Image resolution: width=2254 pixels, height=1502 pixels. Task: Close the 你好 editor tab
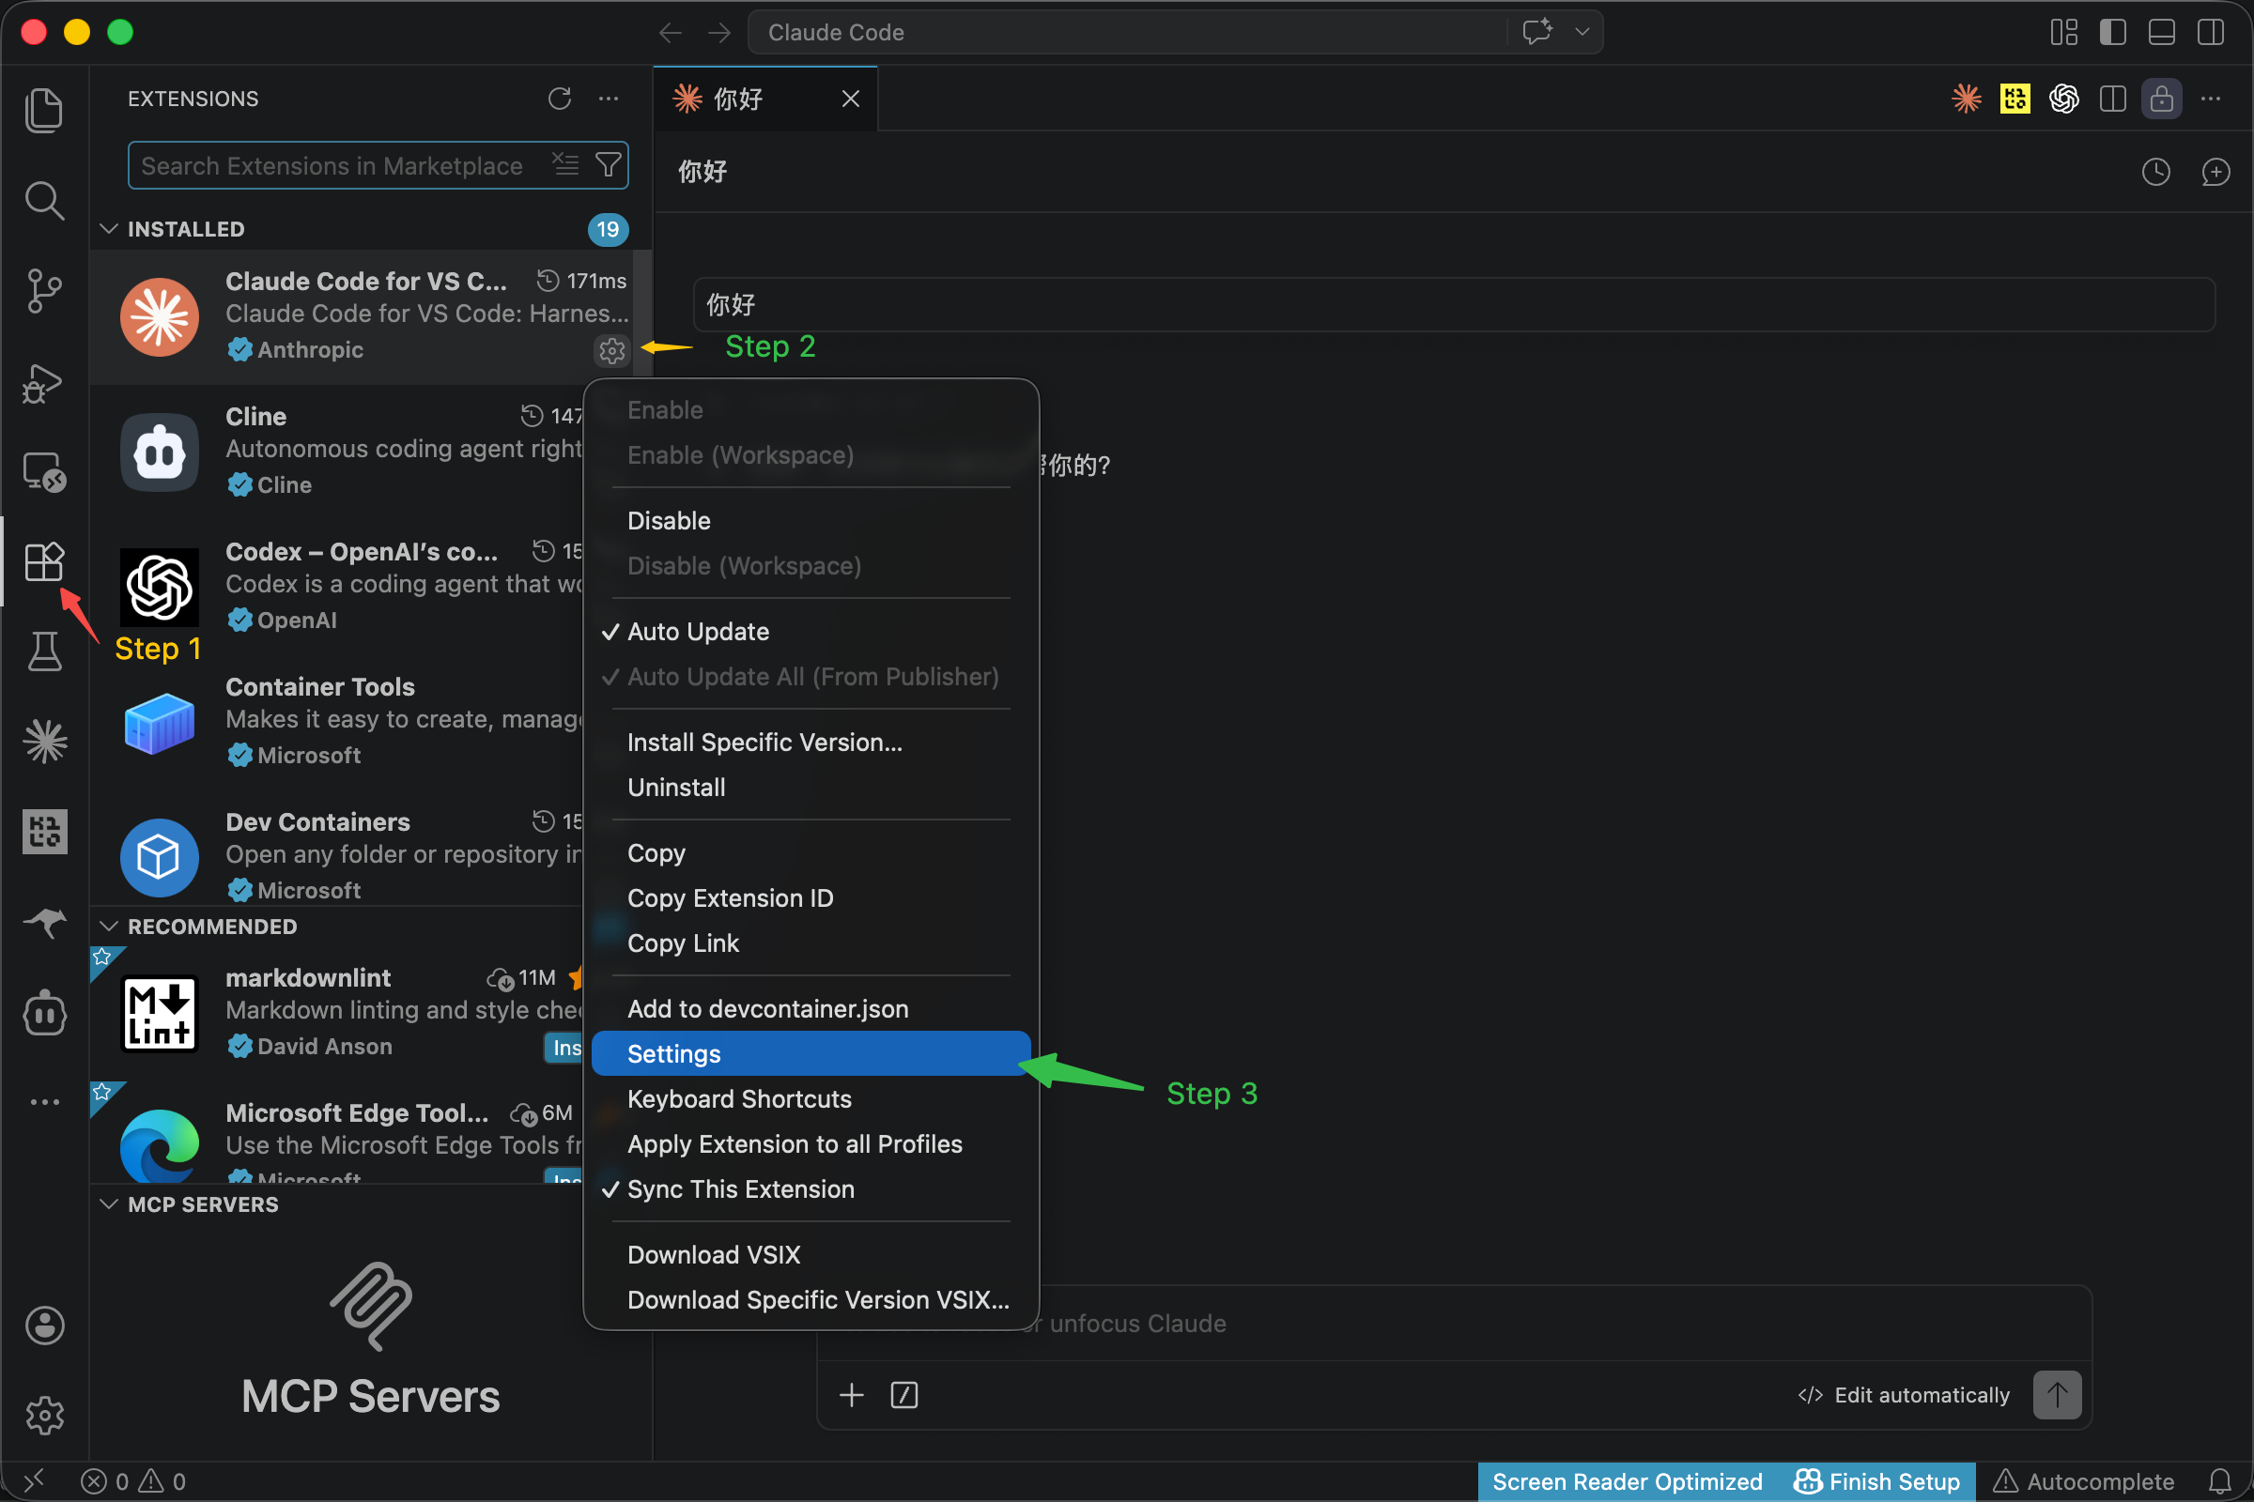coord(850,99)
